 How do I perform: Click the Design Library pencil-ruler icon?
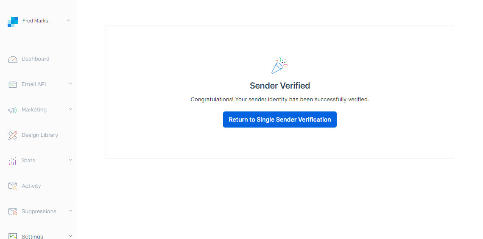[13, 136]
